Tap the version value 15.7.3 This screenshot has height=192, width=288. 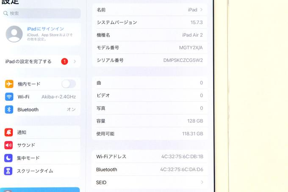pyautogui.click(x=197, y=22)
